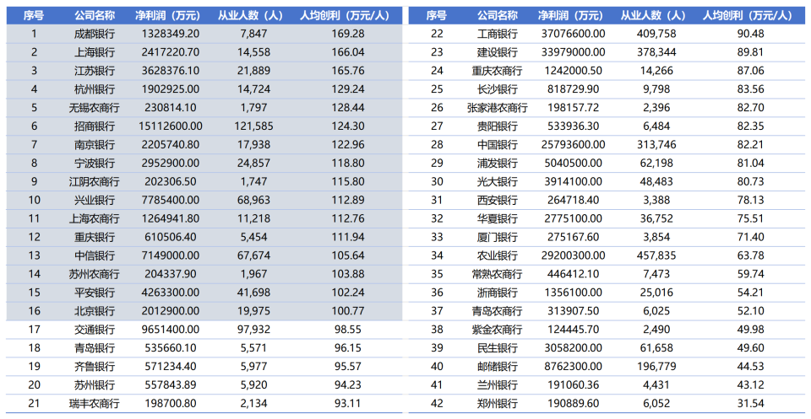Screen dimensions: 811x419
Task: Click 杭州银行 in the table
Action: pyautogui.click(x=94, y=89)
